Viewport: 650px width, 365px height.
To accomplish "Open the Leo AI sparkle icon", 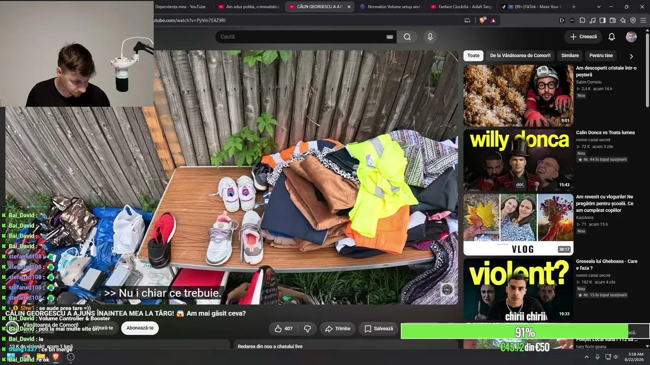I will tap(623, 20).
